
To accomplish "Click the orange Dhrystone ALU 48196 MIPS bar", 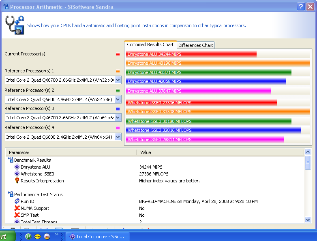I will click(218, 63).
